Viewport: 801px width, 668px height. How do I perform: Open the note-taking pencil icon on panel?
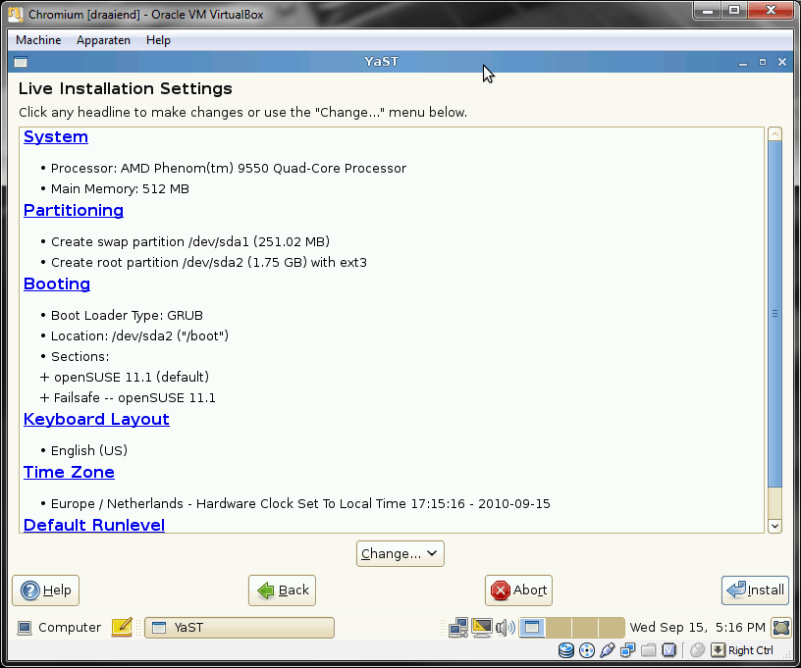[x=122, y=627]
